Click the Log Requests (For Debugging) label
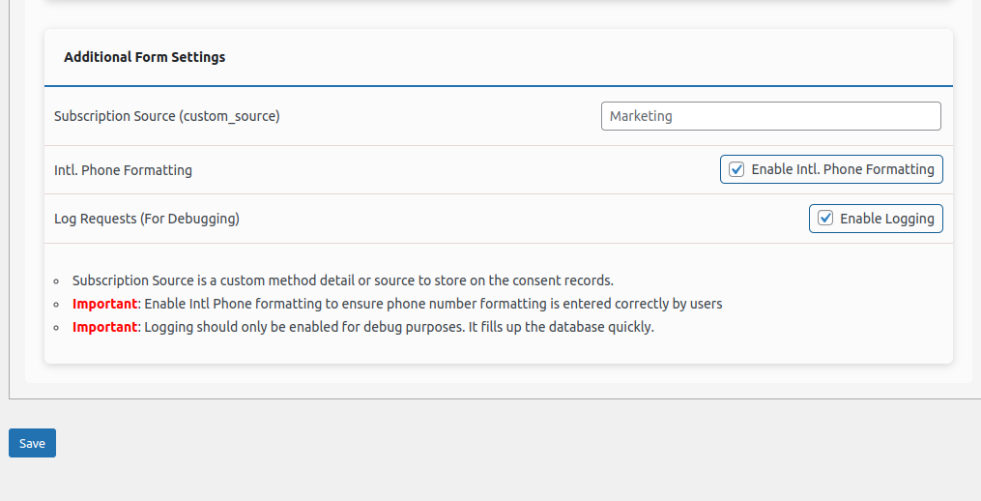This screenshot has height=501, width=981. click(x=147, y=219)
